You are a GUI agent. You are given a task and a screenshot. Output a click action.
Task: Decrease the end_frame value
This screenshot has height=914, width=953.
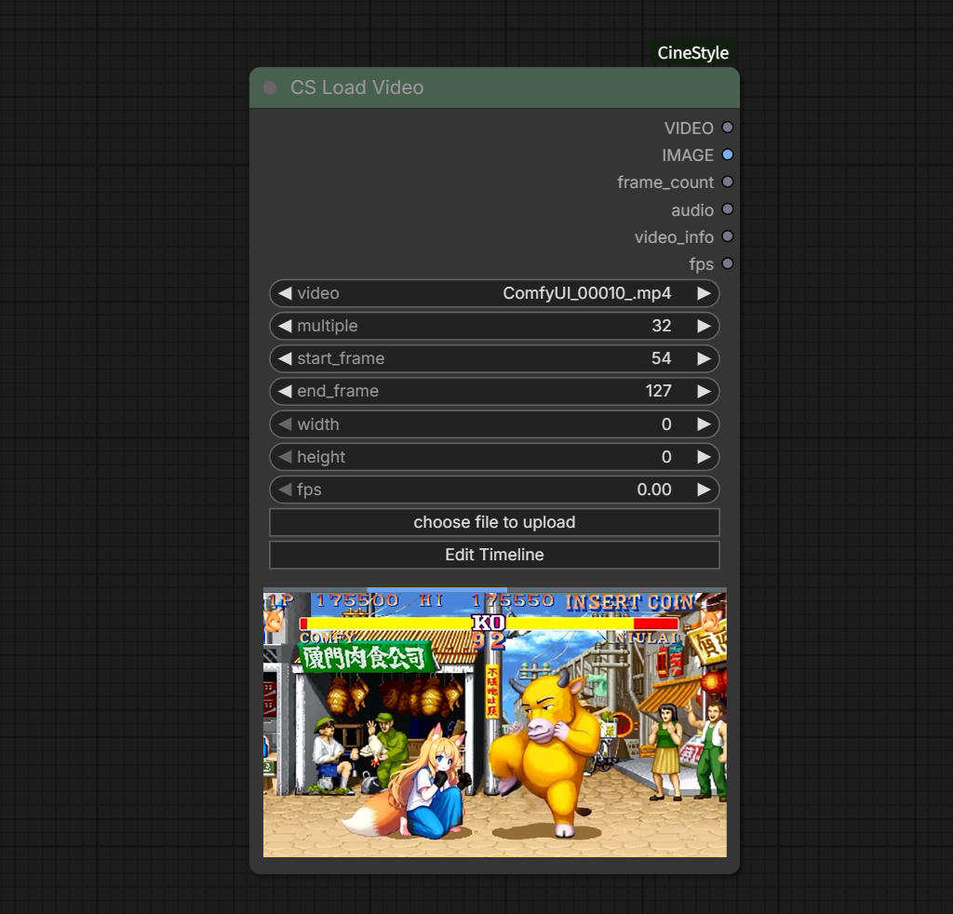click(285, 391)
